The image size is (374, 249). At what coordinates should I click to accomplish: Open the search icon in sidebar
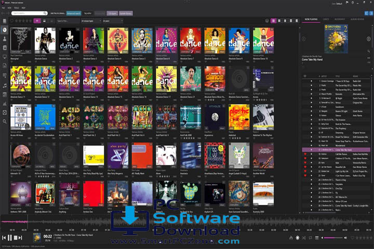(5, 121)
